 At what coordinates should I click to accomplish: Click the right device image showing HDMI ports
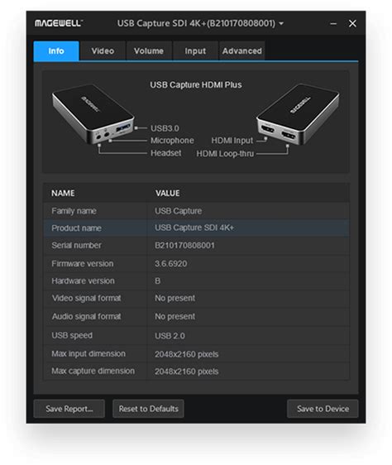tap(298, 113)
